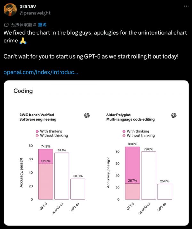Click OpenAI logo beside Aider Polyglot chart
This screenshot has width=192, height=229.
coord(174,115)
